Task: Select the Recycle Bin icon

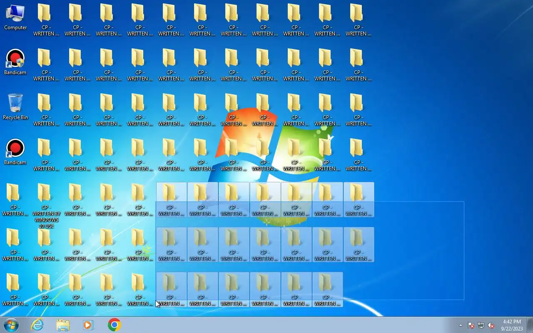Action: [x=15, y=107]
